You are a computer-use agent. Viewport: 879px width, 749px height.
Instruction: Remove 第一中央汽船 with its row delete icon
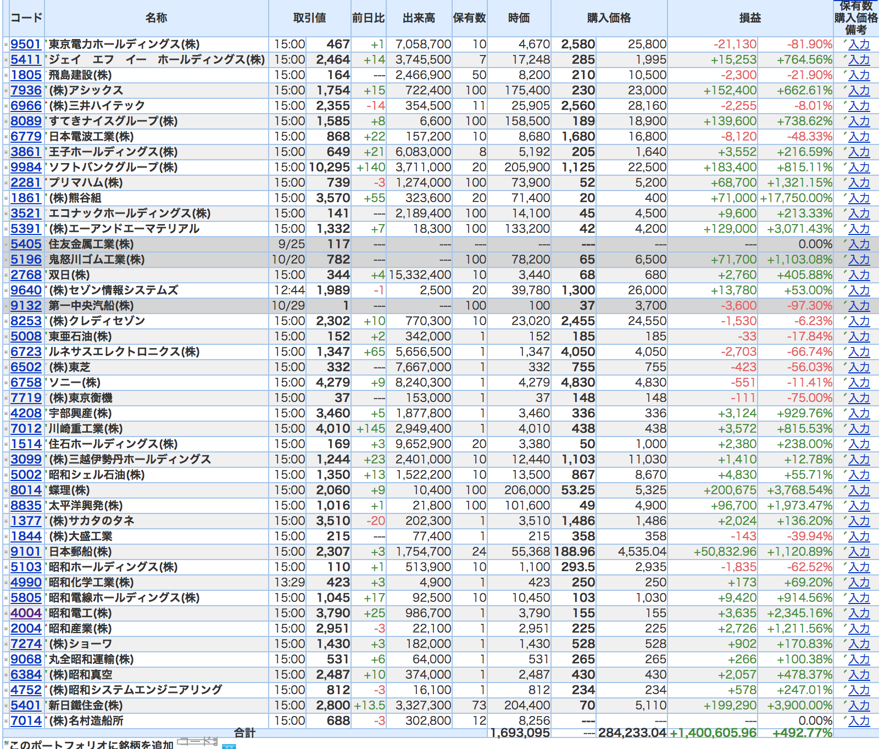tap(6, 306)
